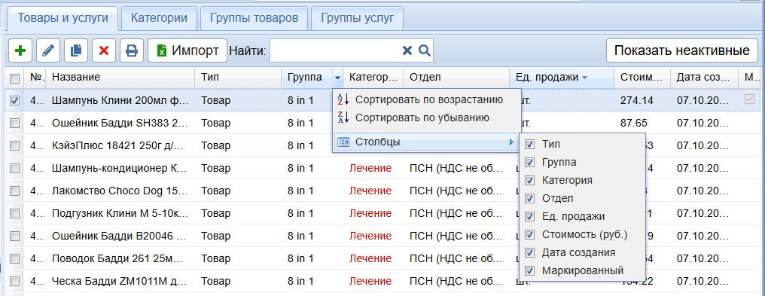Click into the Найти search input field
Screen dimensions: 765x296
(335, 50)
